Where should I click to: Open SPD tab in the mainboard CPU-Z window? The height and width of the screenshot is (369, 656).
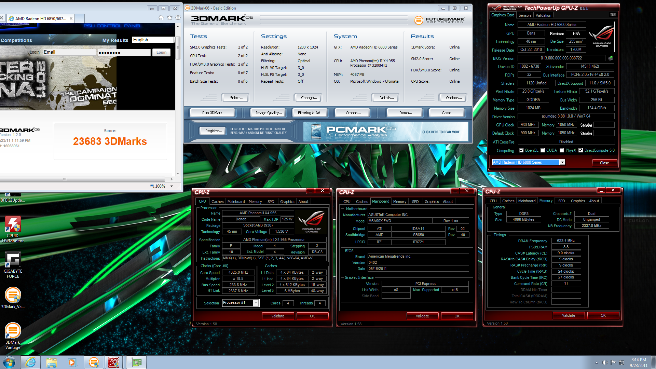tap(415, 202)
